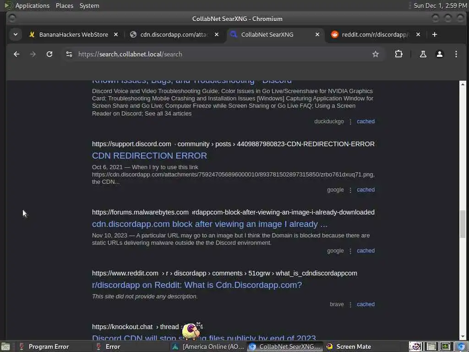Open Discord CDN will stop files result
The image size is (469, 352).
(x=204, y=338)
